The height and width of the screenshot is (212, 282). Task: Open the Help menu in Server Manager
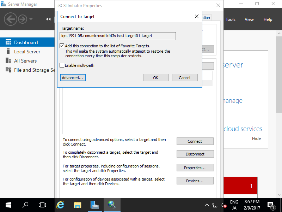click(x=268, y=19)
